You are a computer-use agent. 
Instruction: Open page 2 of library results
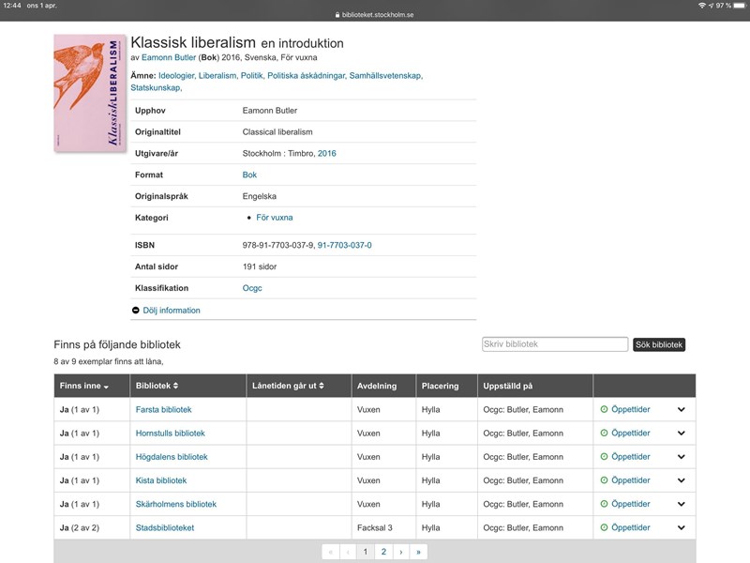coord(383,553)
